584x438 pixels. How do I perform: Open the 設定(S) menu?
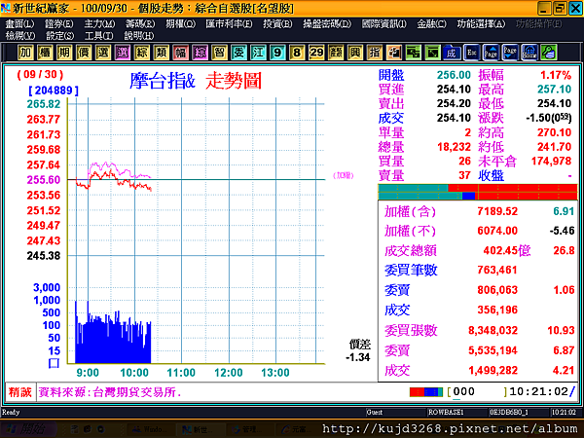click(x=60, y=36)
